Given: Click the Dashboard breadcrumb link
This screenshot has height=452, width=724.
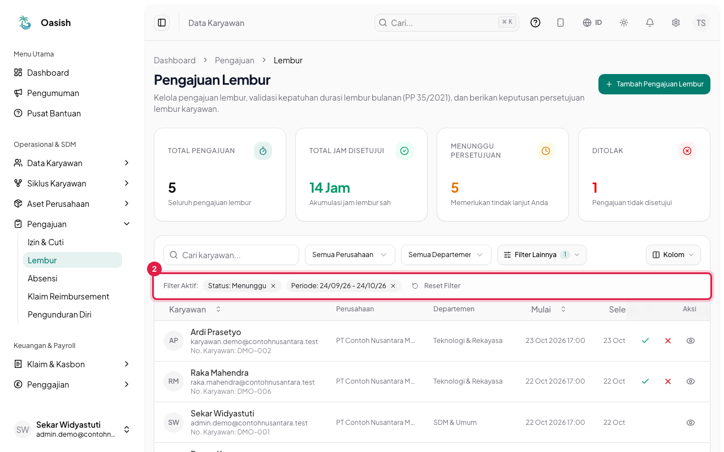Looking at the screenshot, I should [x=175, y=60].
